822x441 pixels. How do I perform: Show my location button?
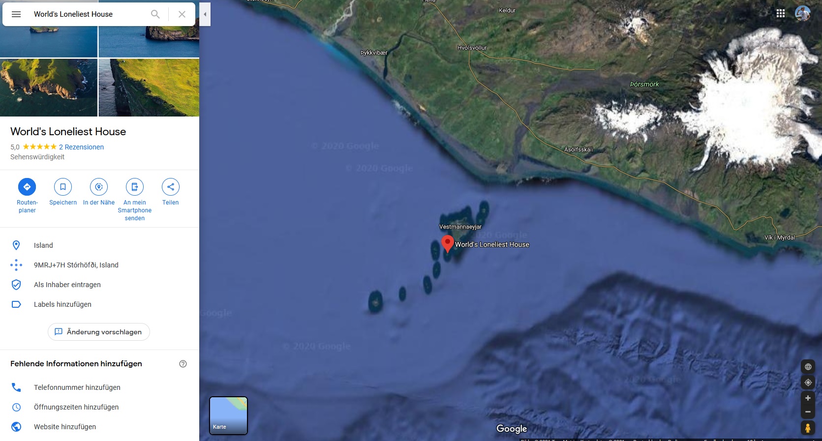808,382
